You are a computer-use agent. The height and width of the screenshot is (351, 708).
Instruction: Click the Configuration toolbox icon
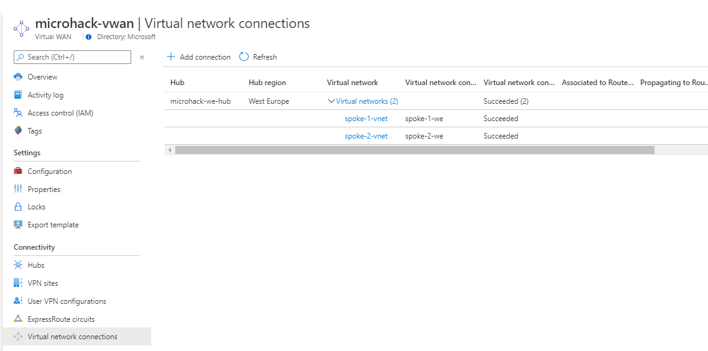click(18, 171)
